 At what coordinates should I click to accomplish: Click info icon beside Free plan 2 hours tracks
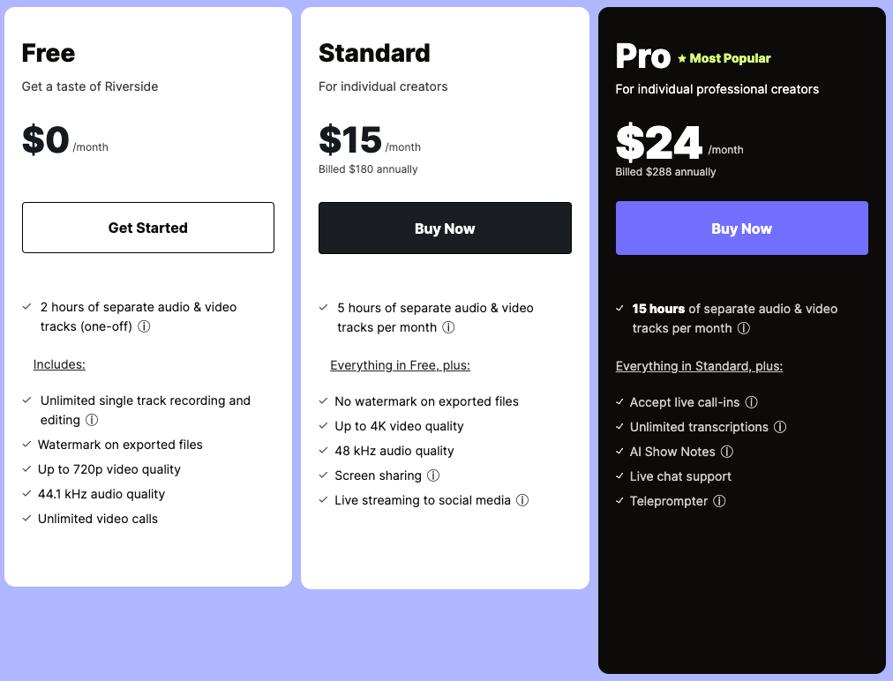[x=144, y=326]
